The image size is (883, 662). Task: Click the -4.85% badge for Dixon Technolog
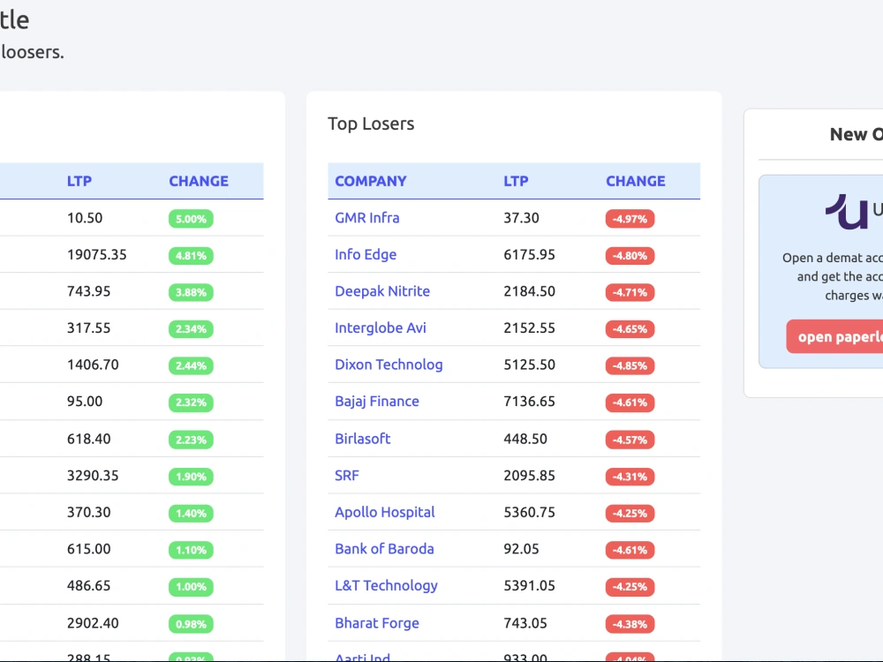click(630, 366)
